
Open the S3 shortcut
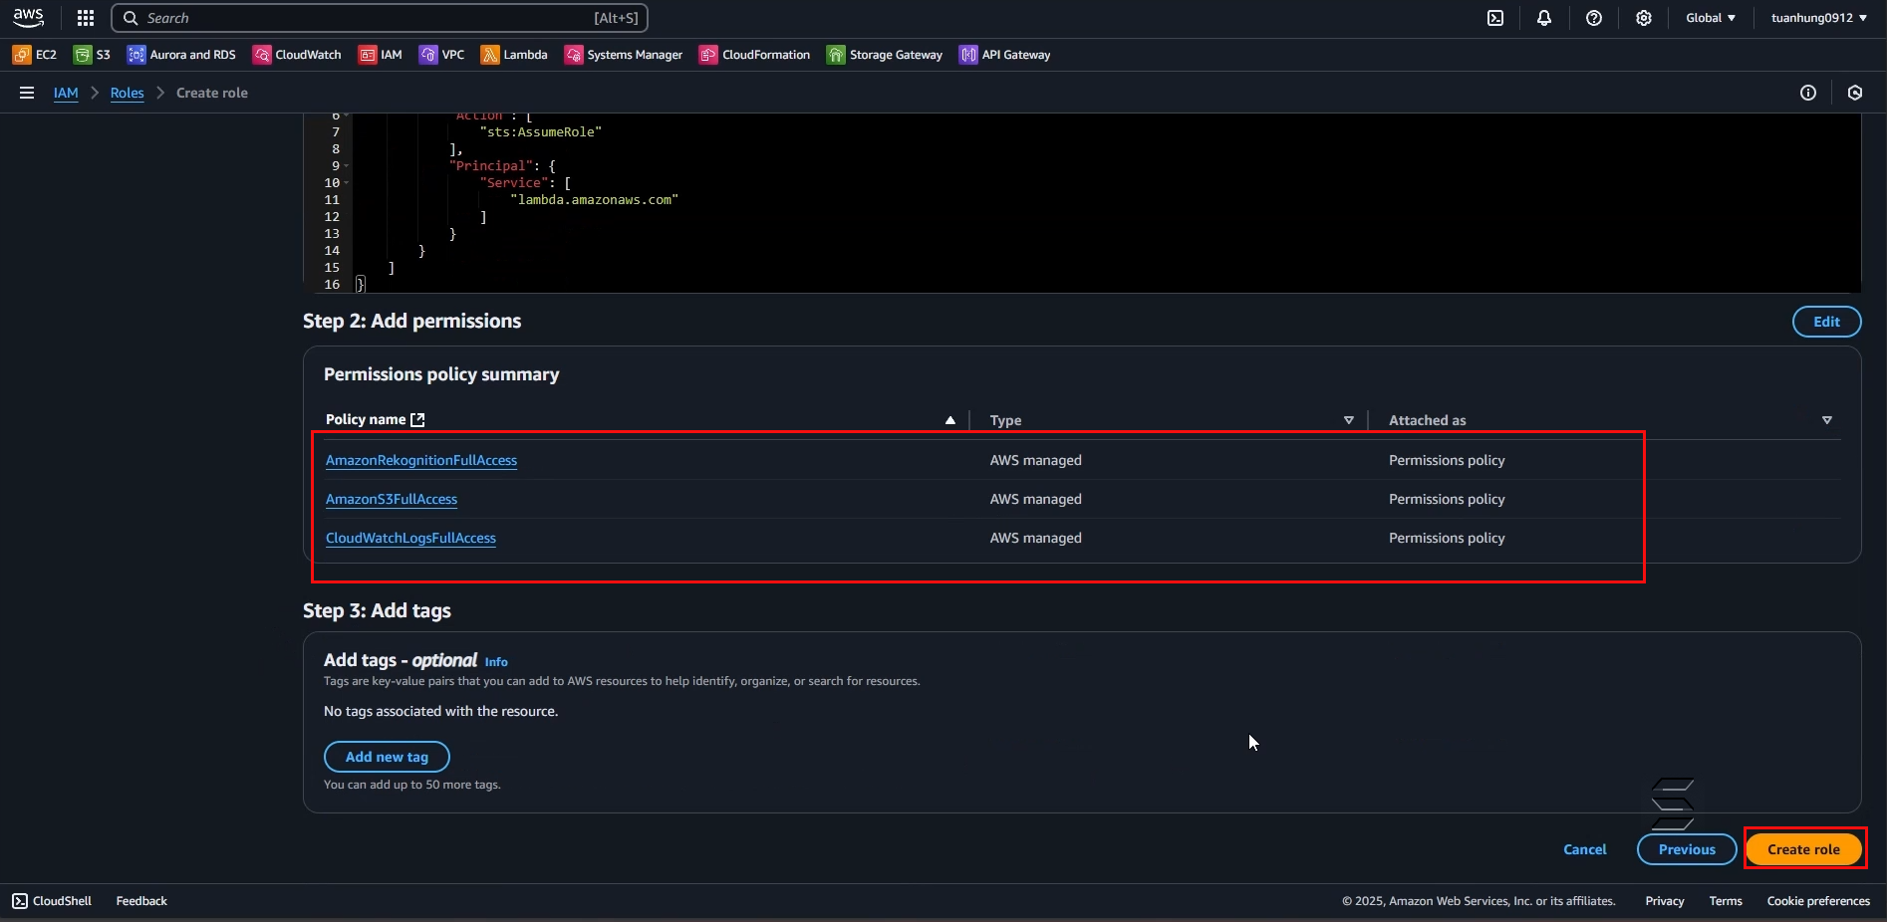coord(93,55)
